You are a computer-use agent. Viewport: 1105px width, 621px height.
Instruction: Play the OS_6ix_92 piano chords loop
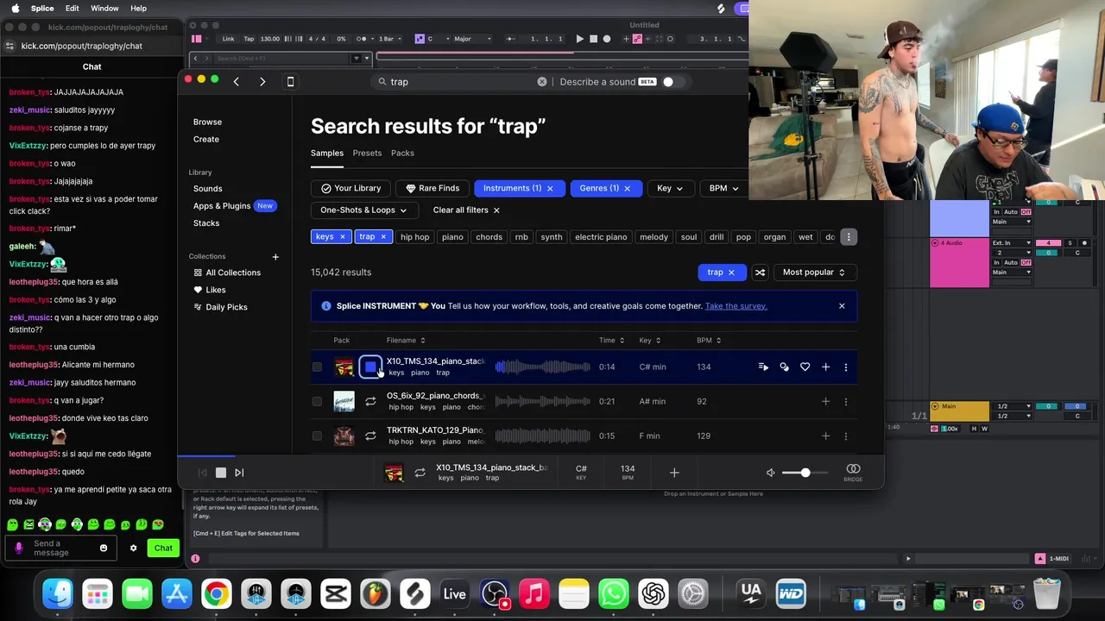370,401
